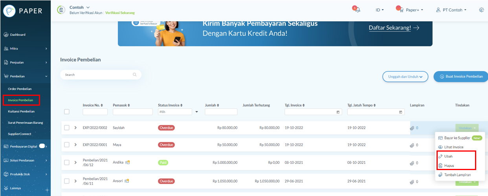Open the Unggah dan Unduh dropdown
This screenshot has width=488, height=196.
[405, 77]
